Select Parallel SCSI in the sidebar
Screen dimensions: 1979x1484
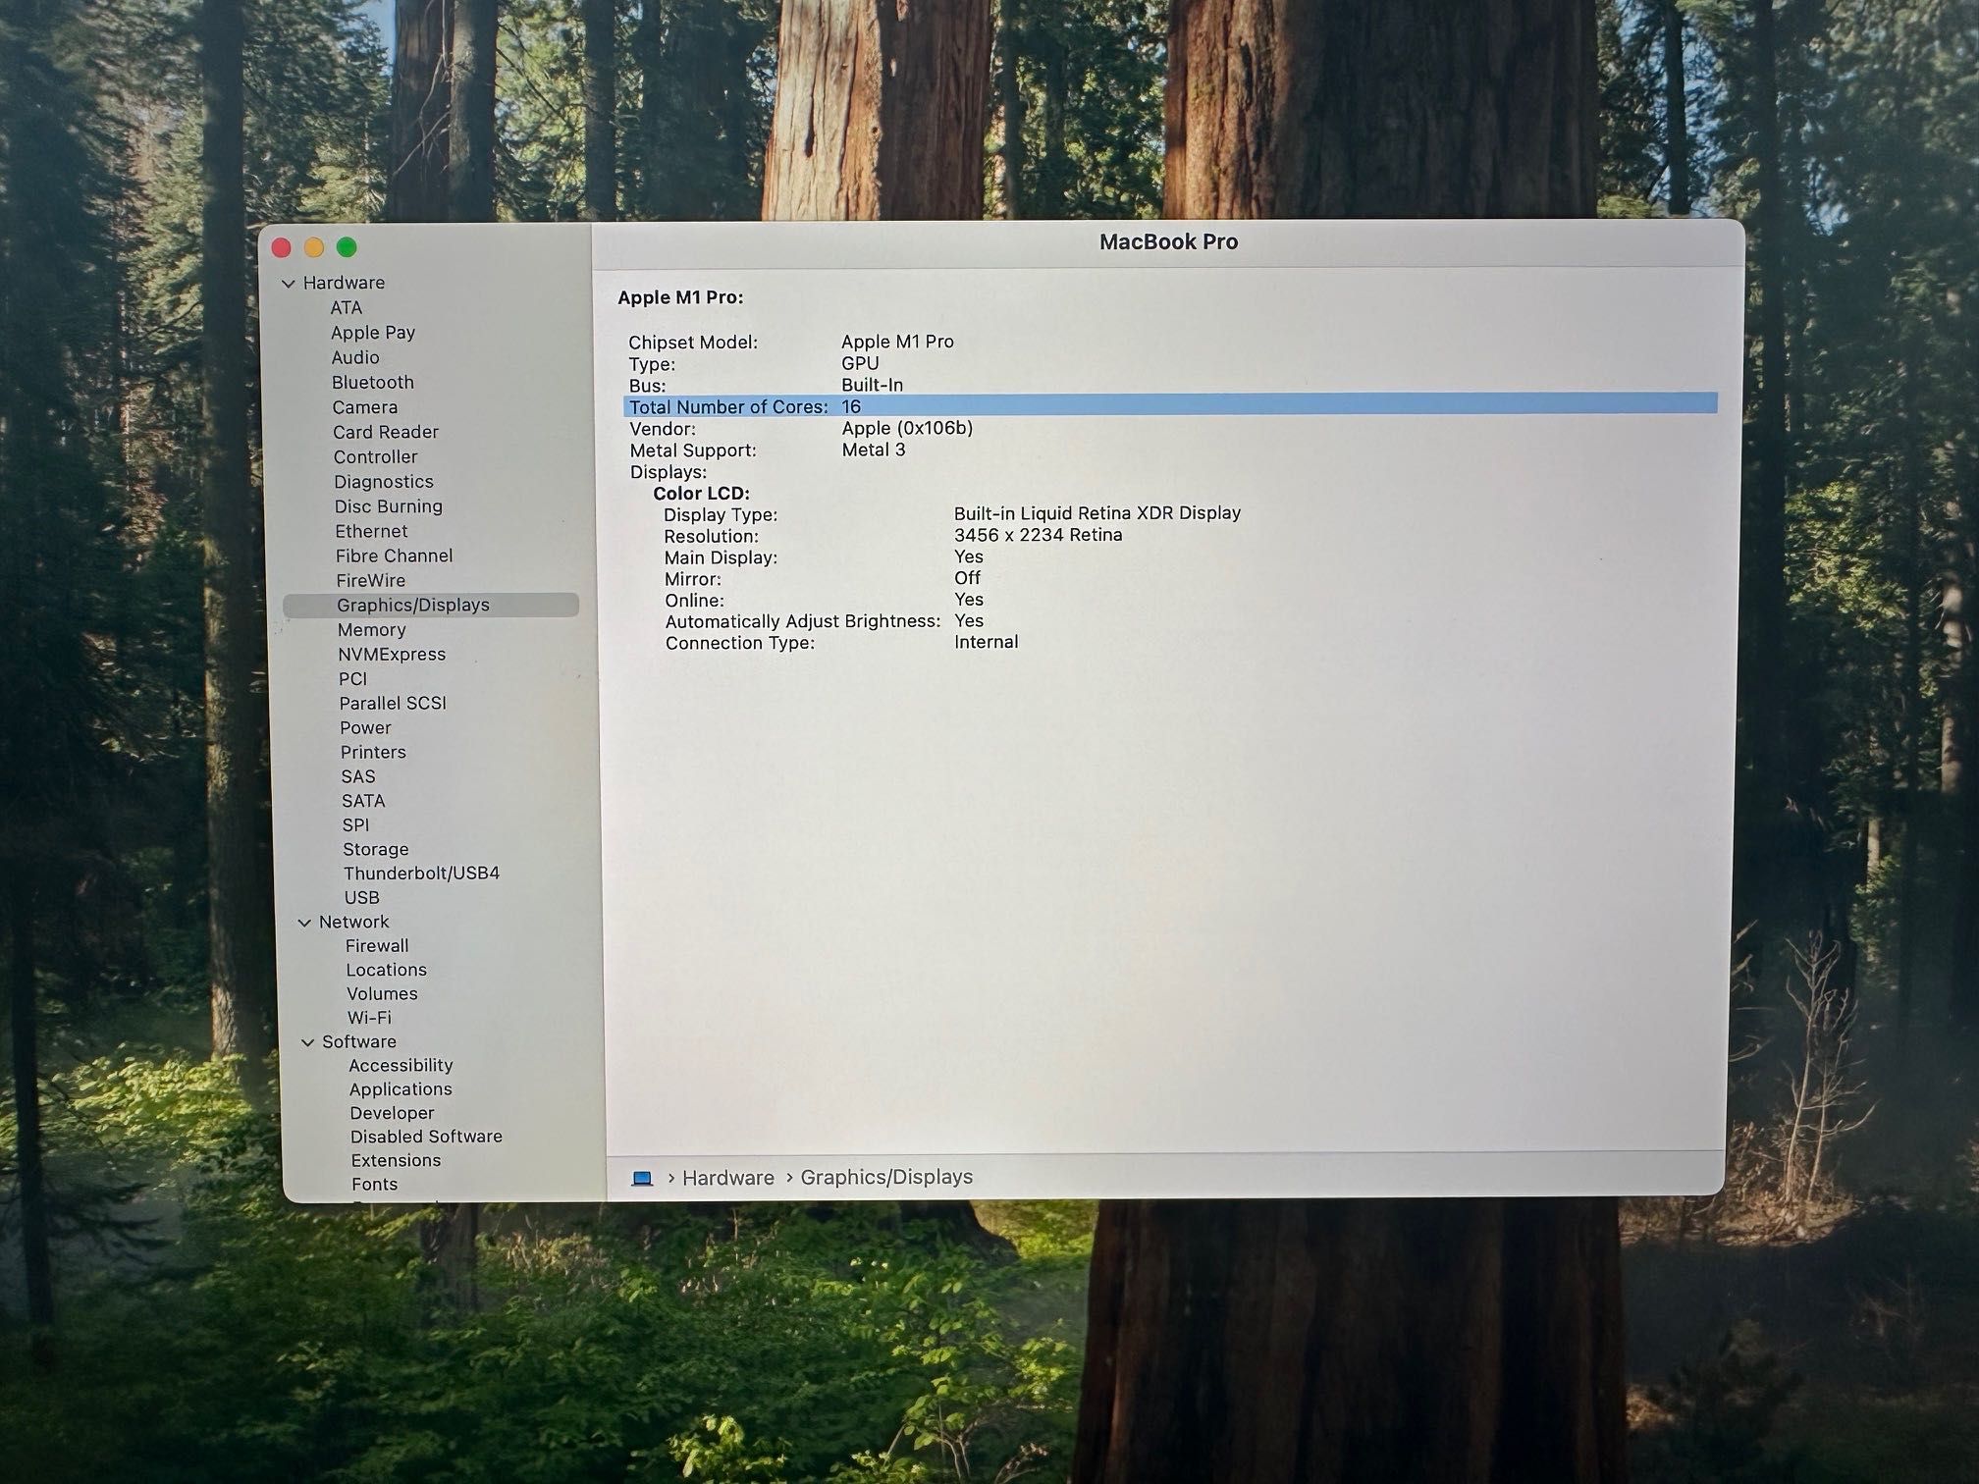click(x=393, y=703)
